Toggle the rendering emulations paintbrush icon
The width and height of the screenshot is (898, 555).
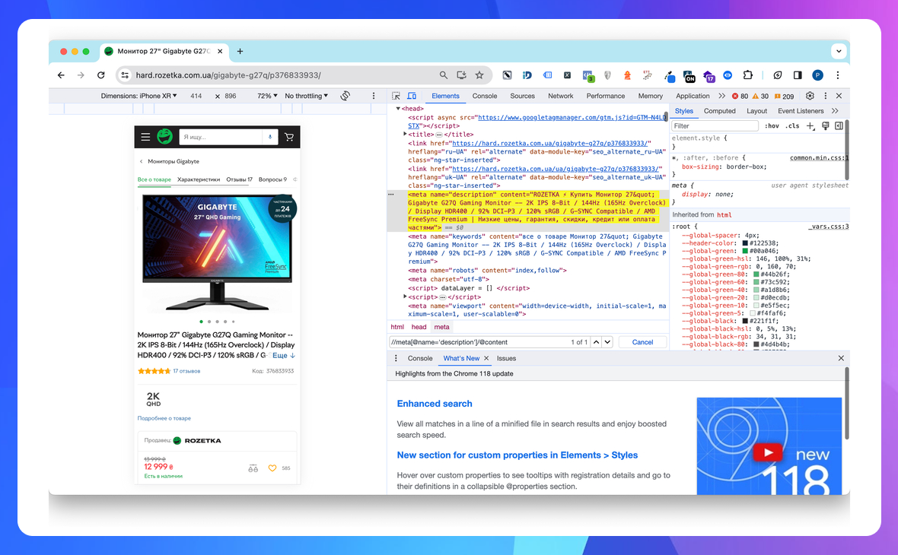pyautogui.click(x=825, y=126)
